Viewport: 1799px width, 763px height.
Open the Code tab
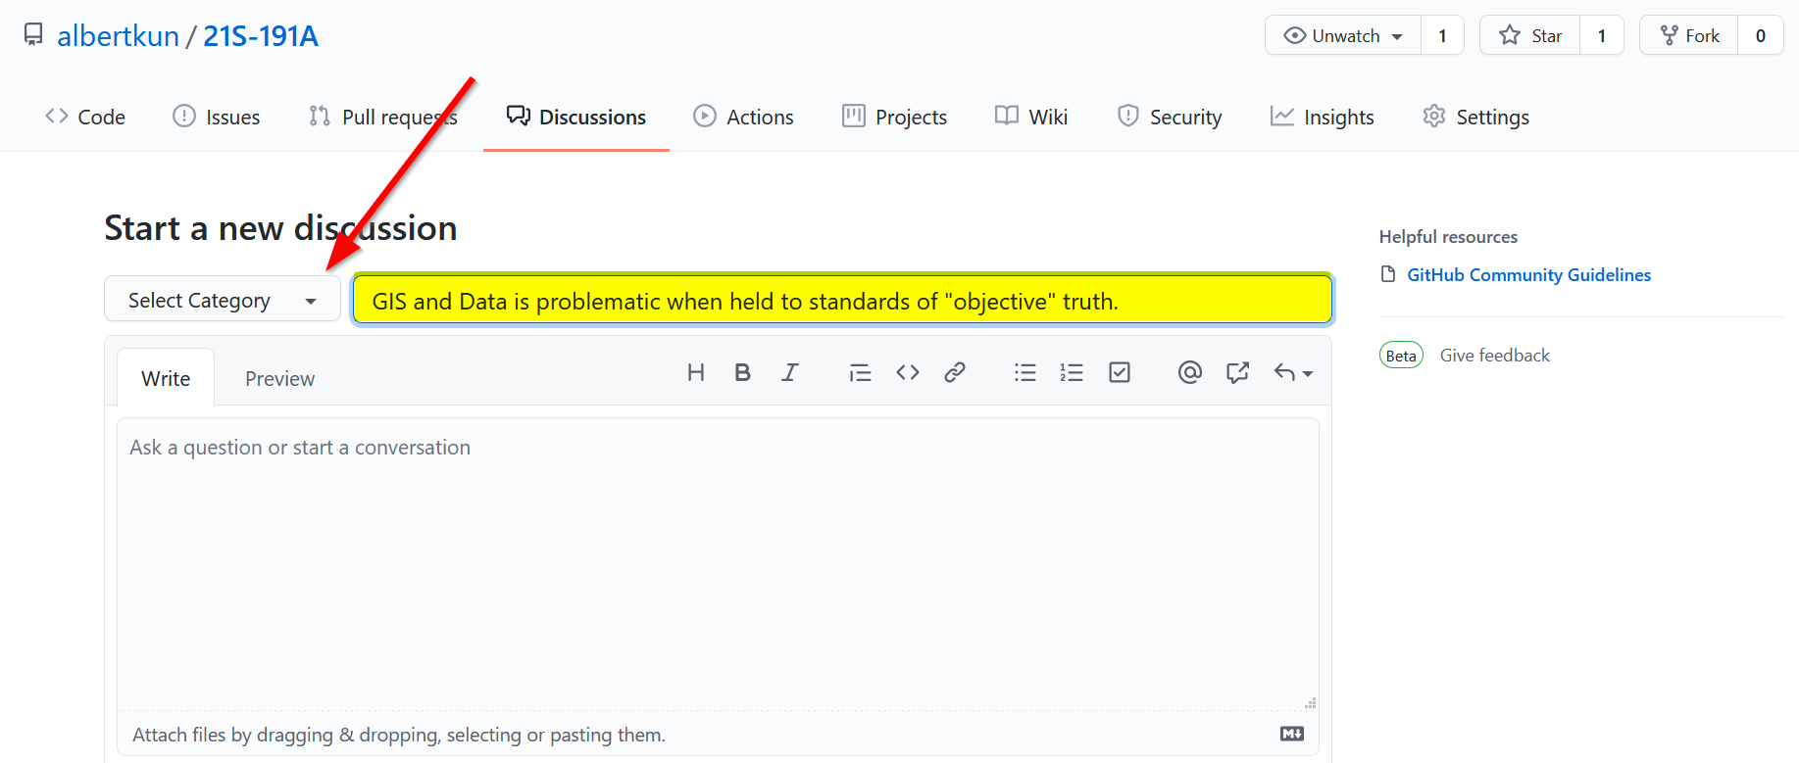(85, 117)
